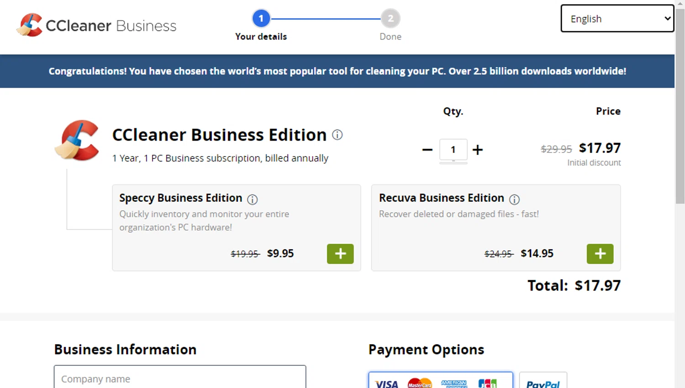Click the CCleaner Business logo in the header
The image size is (685, 388).
point(96,25)
